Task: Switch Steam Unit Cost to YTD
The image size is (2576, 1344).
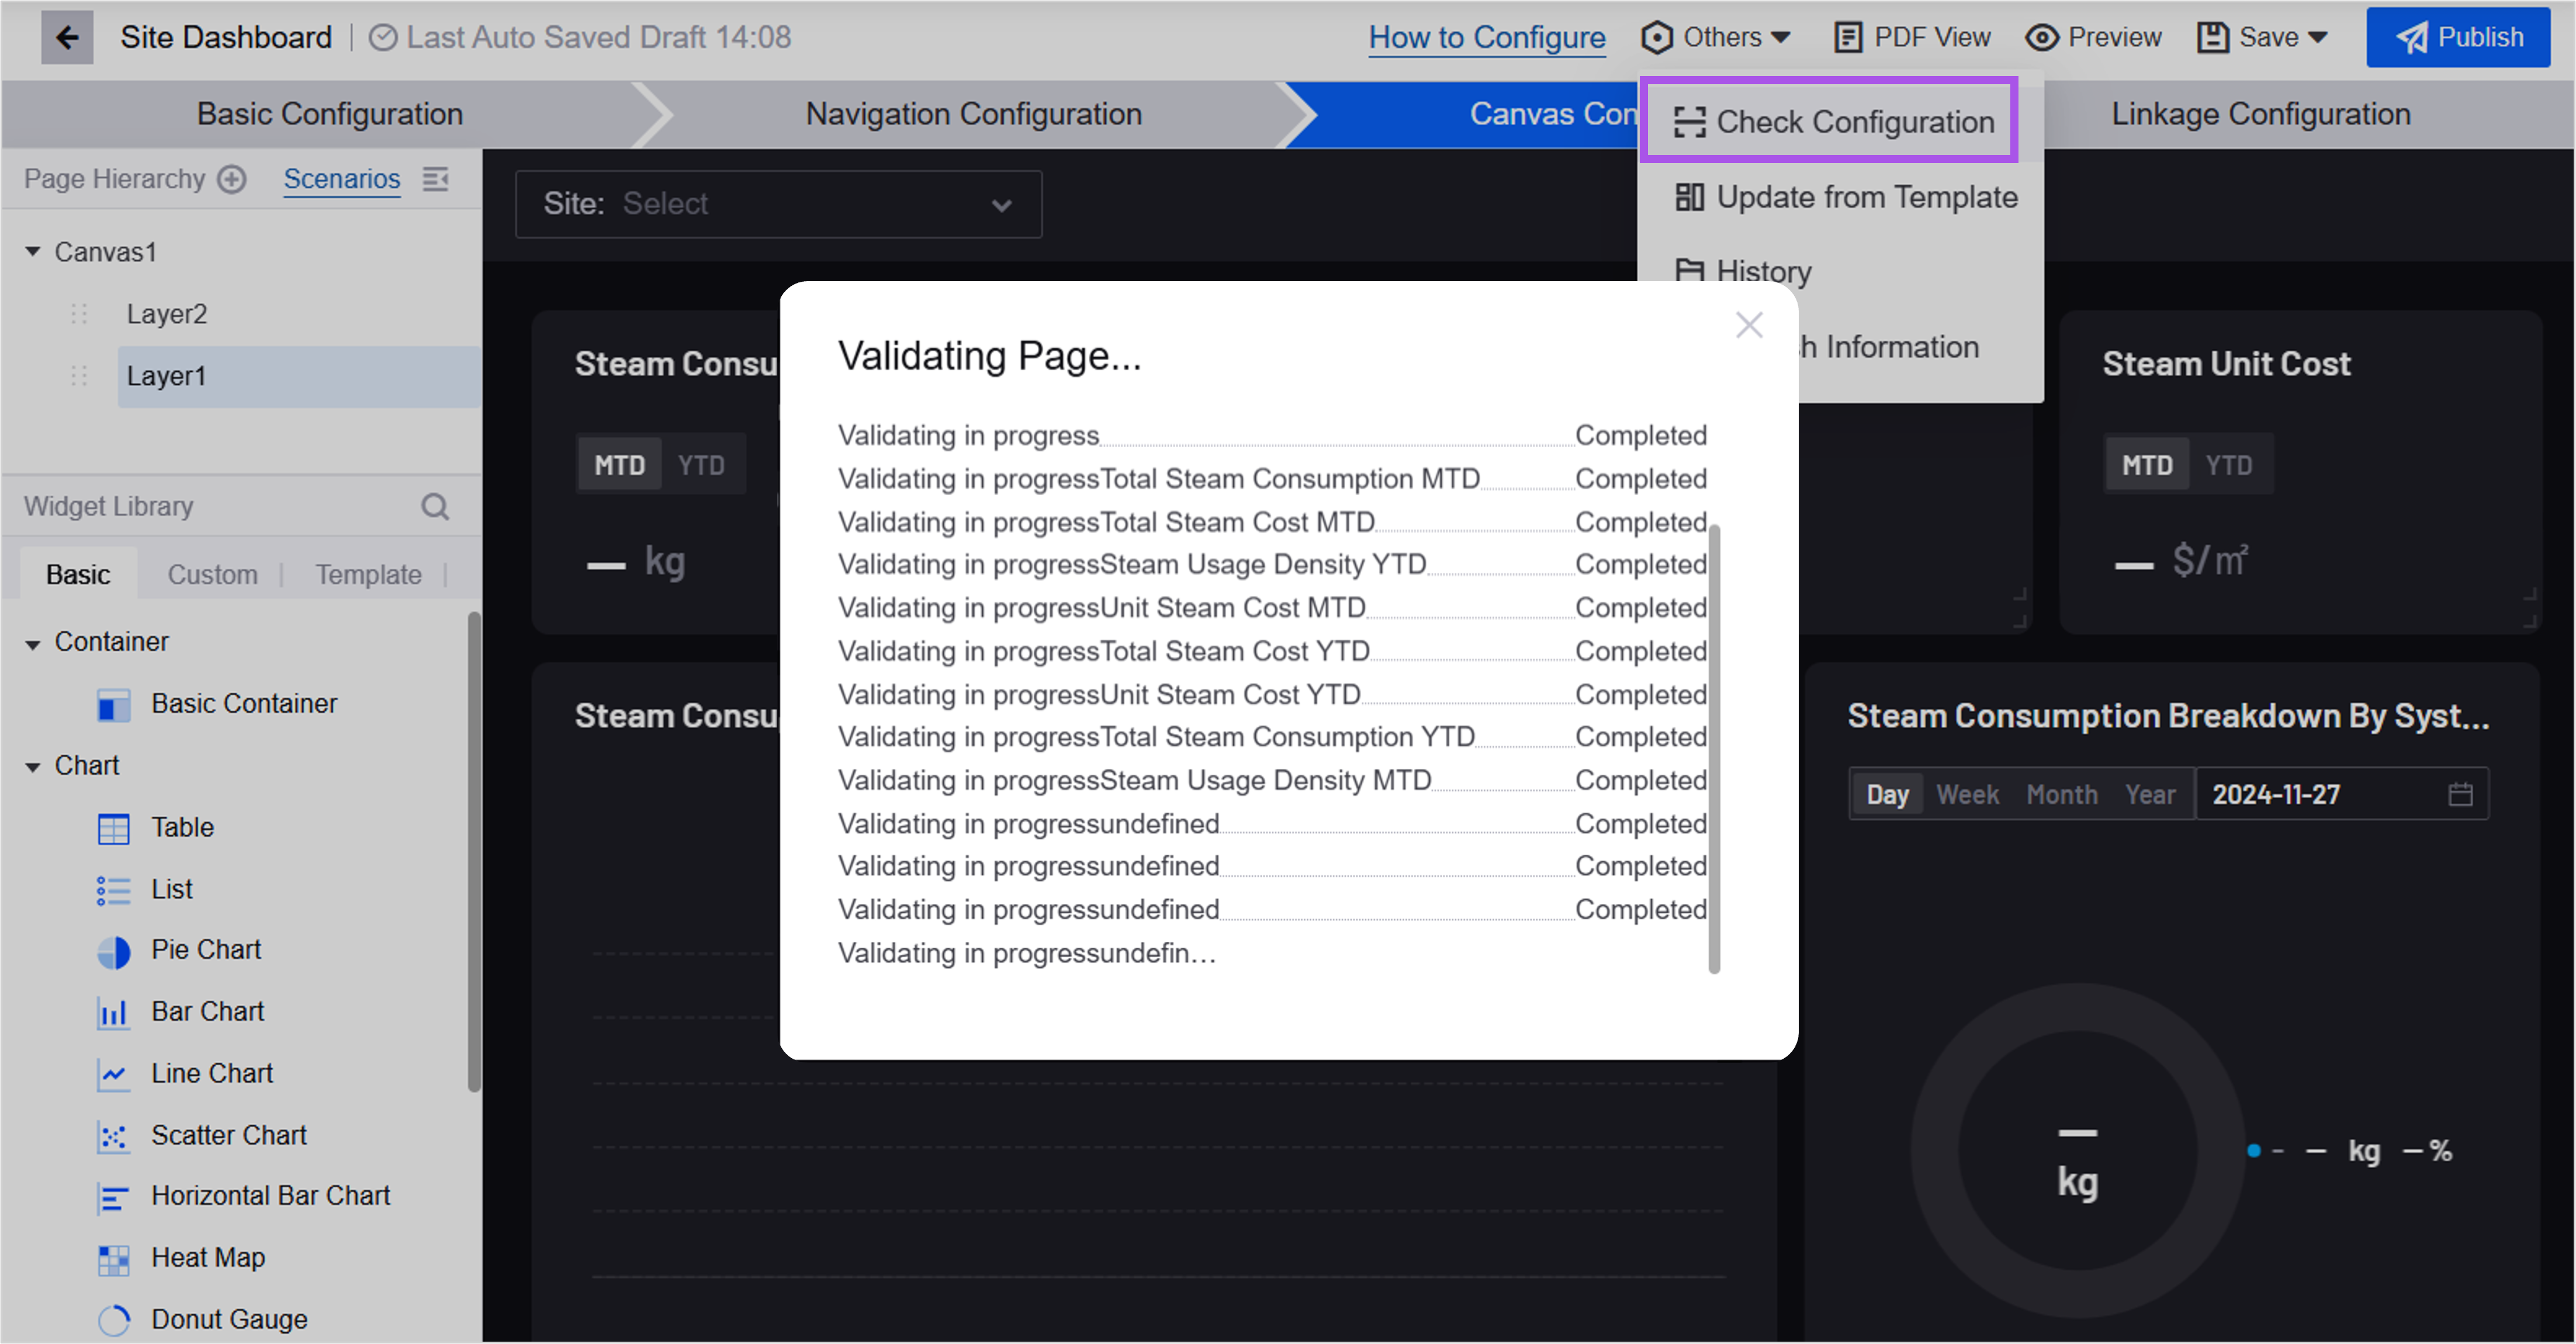Action: tap(2228, 465)
